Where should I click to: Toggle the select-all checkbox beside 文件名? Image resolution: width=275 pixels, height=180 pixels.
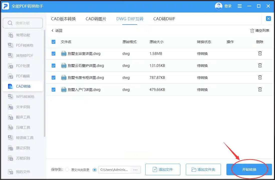53,42
